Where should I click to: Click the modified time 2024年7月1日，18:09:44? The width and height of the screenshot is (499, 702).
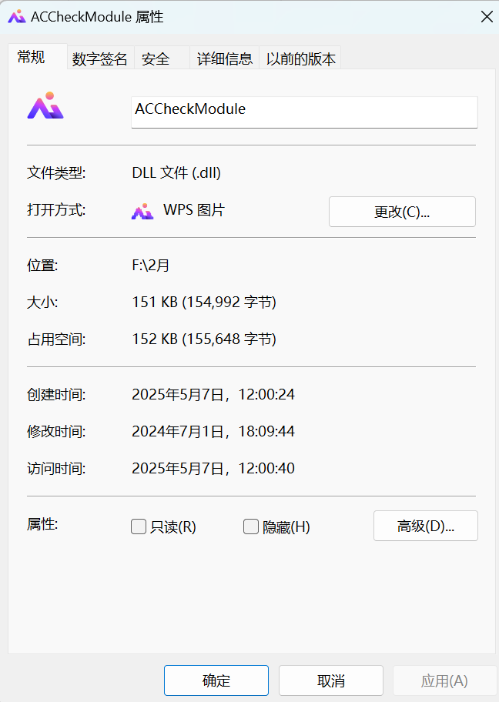click(x=213, y=432)
